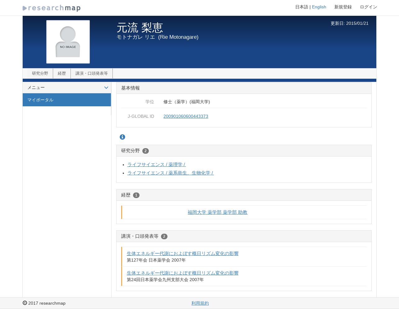Screen dimensions: 399x309
Task: Switch language to 日本語
Action: coord(302,7)
